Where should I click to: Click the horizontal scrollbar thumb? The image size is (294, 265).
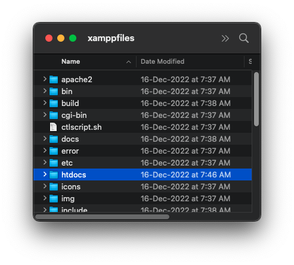click(x=103, y=217)
